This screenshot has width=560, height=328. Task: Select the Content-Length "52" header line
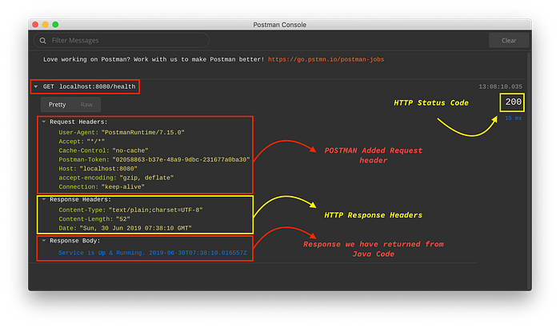[x=94, y=219]
